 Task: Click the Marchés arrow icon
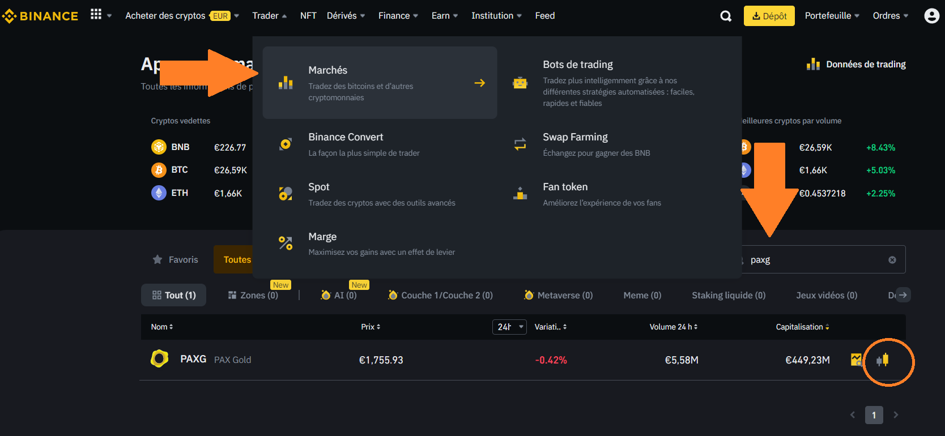click(480, 83)
